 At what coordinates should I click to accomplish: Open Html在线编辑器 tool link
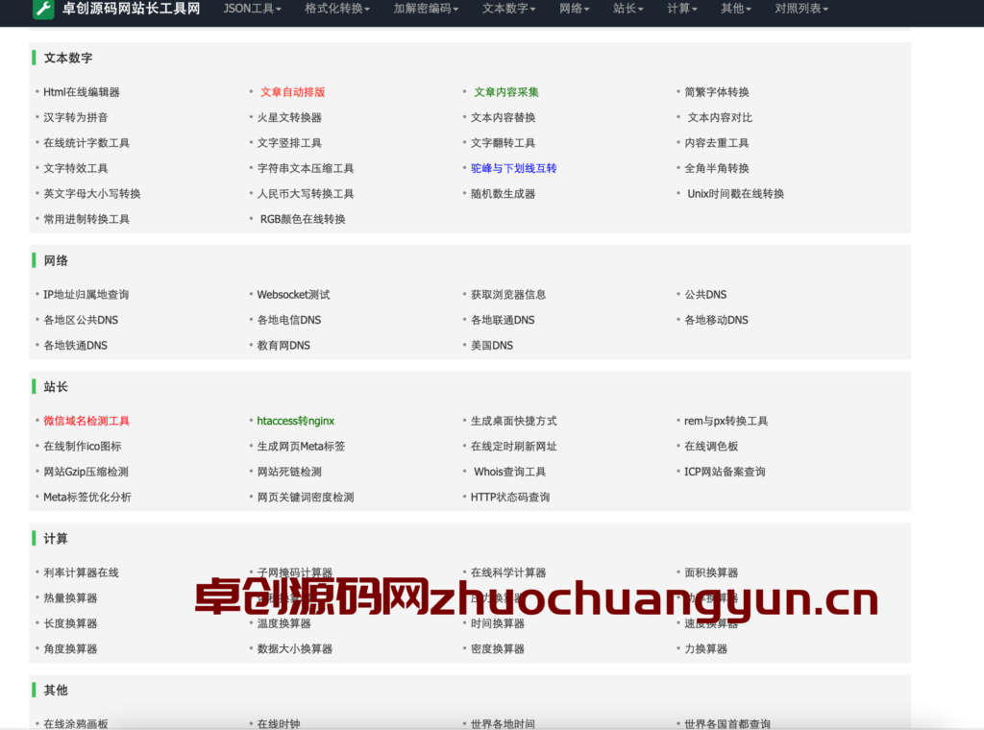(x=82, y=92)
